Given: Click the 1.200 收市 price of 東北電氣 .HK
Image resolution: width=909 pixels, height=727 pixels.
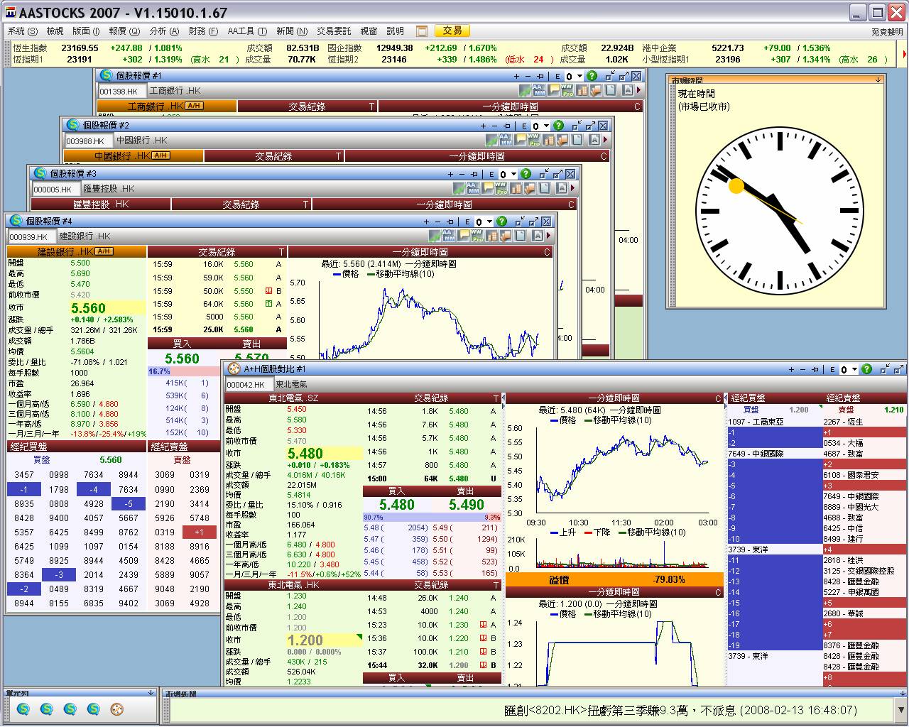Looking at the screenshot, I should pos(305,640).
